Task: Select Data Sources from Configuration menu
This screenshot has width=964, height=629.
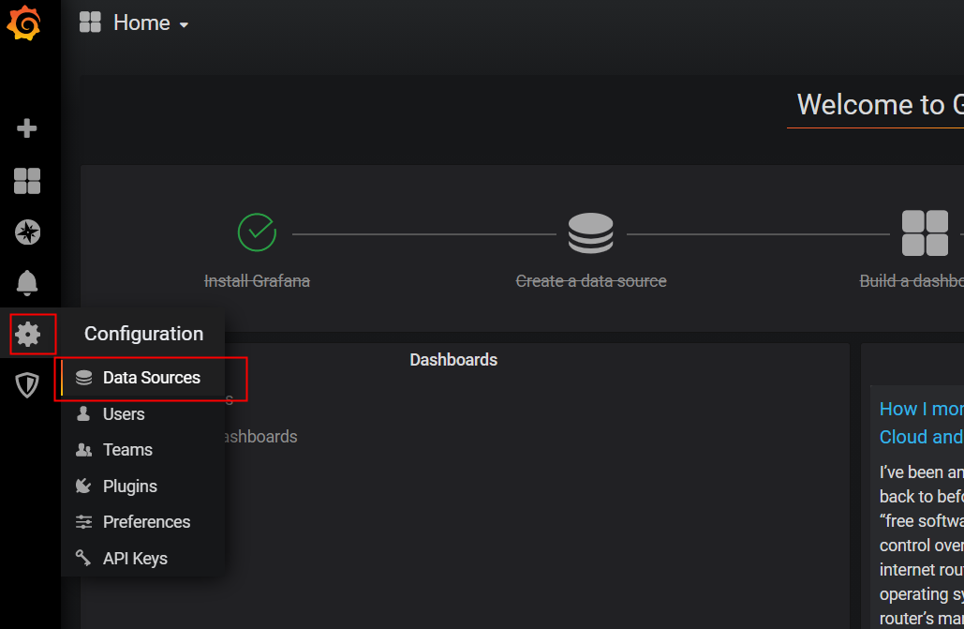Action: click(142, 377)
